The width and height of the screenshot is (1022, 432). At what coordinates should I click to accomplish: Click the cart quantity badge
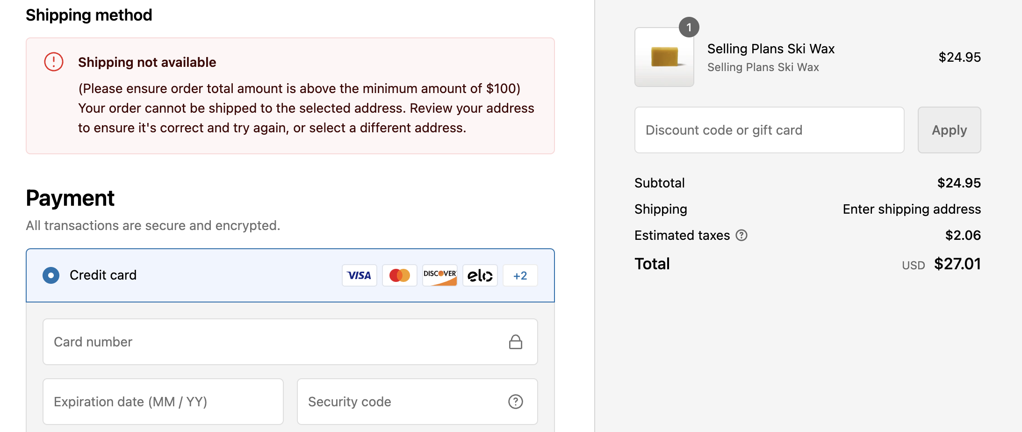tap(689, 27)
